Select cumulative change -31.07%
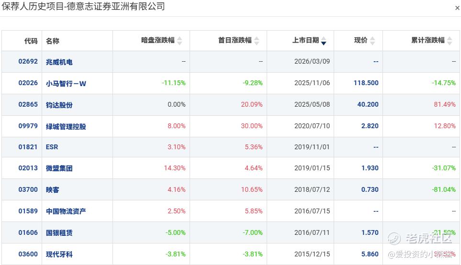 444,168
